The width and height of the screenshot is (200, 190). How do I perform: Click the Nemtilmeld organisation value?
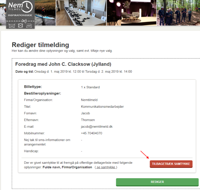pyautogui.click(x=89, y=100)
